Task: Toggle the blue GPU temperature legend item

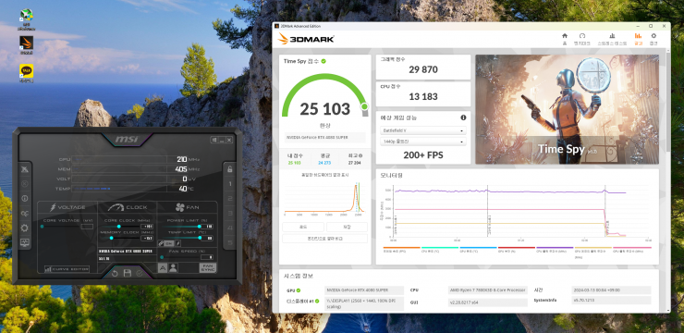Action: tap(478, 250)
